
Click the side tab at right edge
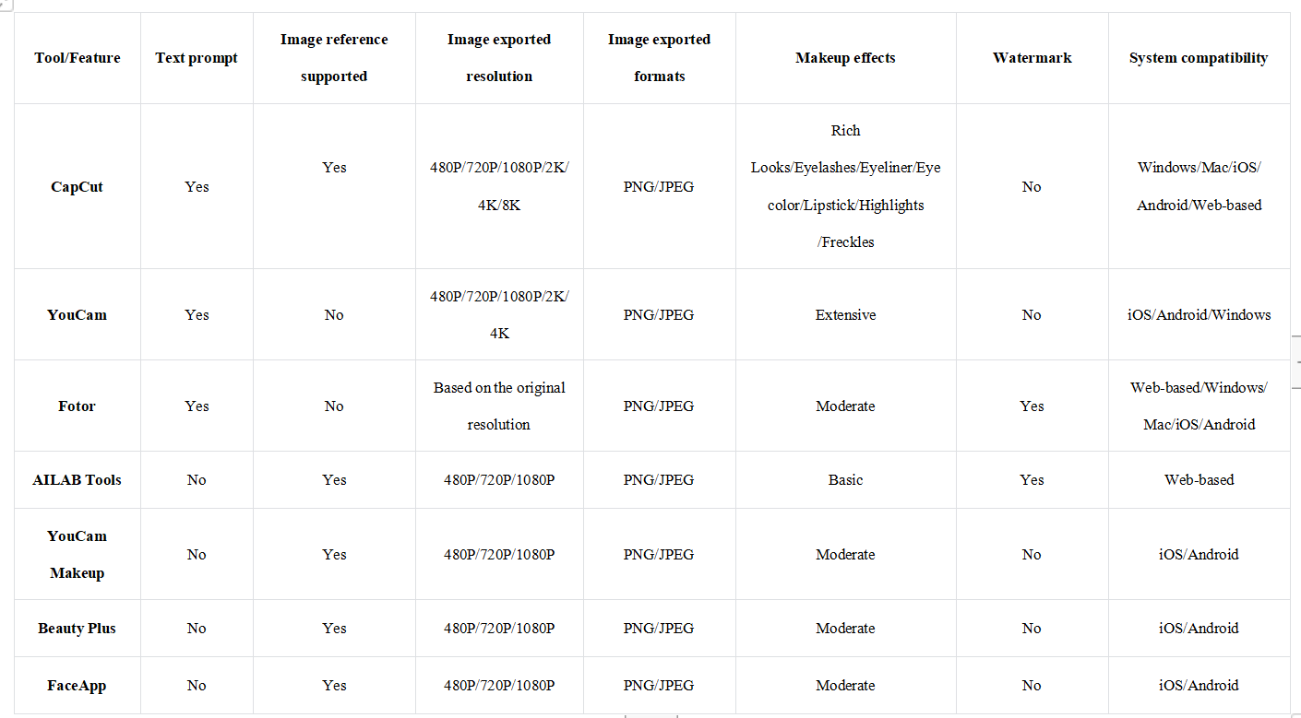point(1295,362)
